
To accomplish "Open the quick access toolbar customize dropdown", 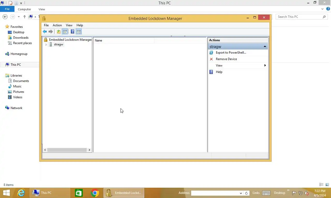I will pyautogui.click(x=21, y=3).
